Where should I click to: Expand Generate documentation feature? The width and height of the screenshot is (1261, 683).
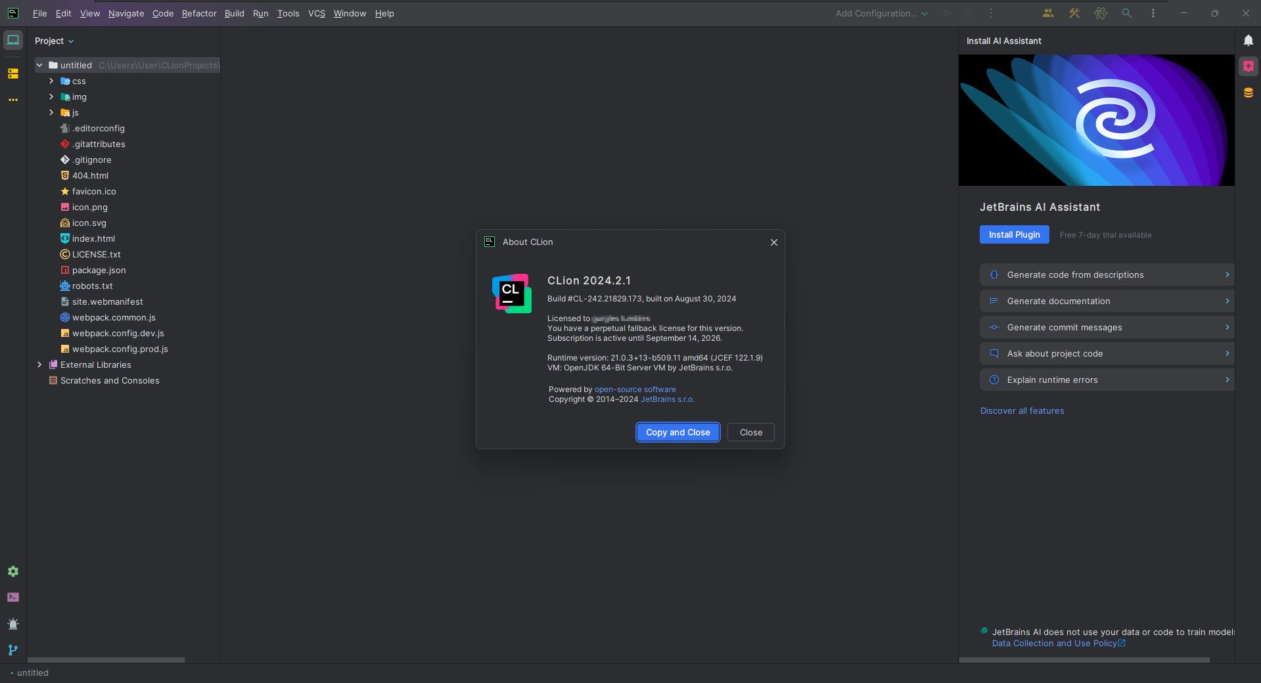pos(1107,301)
